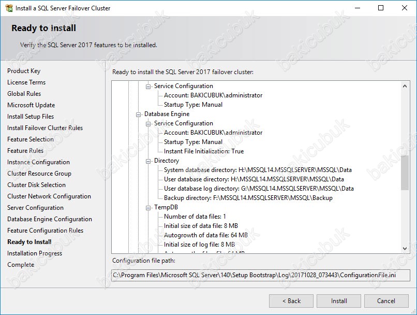This screenshot has width=417, height=315.
Task: Cancel the failover cluster installation
Action: click(386, 301)
